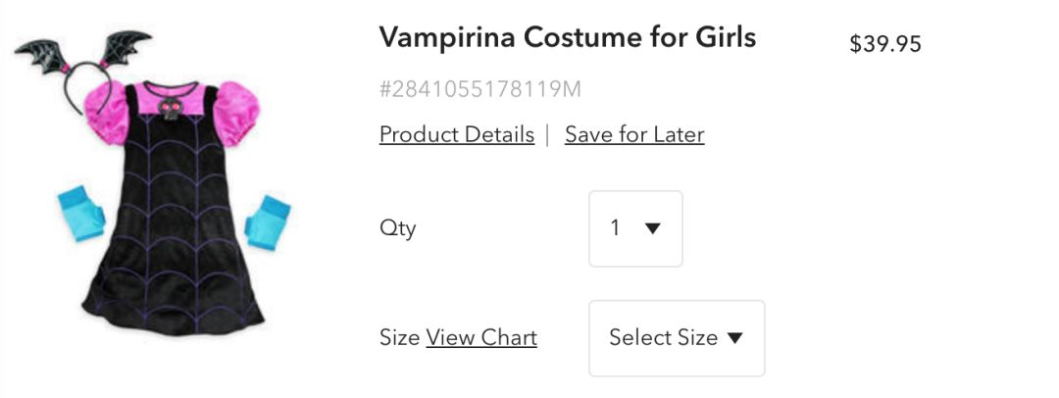1059x398 pixels.
Task: Click Save for Later link
Action: tap(634, 134)
